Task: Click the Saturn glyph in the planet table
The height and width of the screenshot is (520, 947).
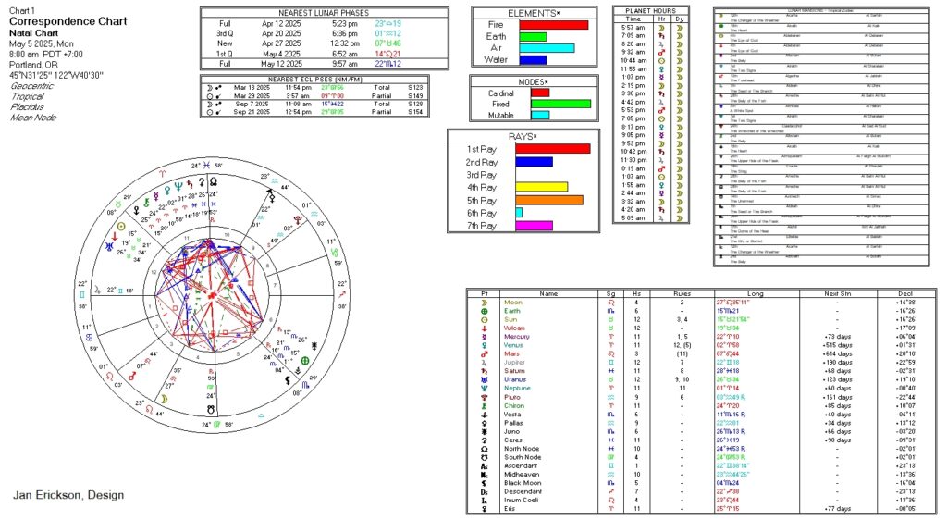Action: [x=484, y=371]
